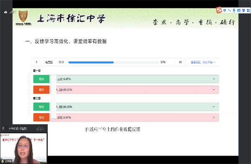Click the score value '20.0' in the question row
Viewport: 251px width, 164px height.
pos(61,62)
